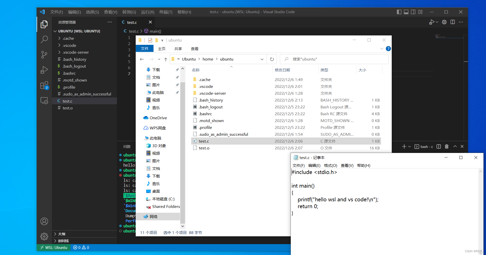Screen dimensions: 486x255
Task: Switch to File Explorer View (查看) tab
Action: click(x=195, y=49)
